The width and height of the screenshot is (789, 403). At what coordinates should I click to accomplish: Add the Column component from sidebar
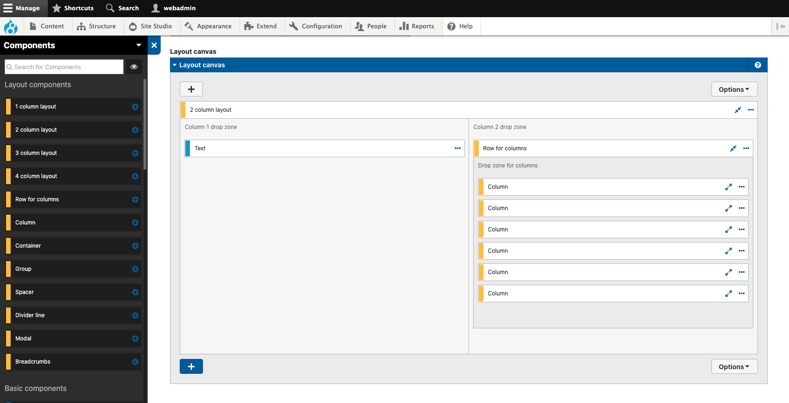[x=135, y=223]
